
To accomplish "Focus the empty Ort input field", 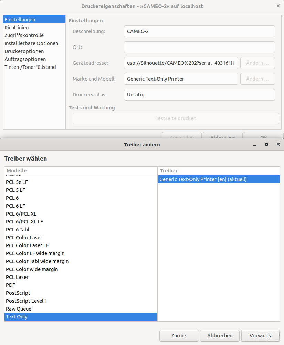I will (x=199, y=47).
